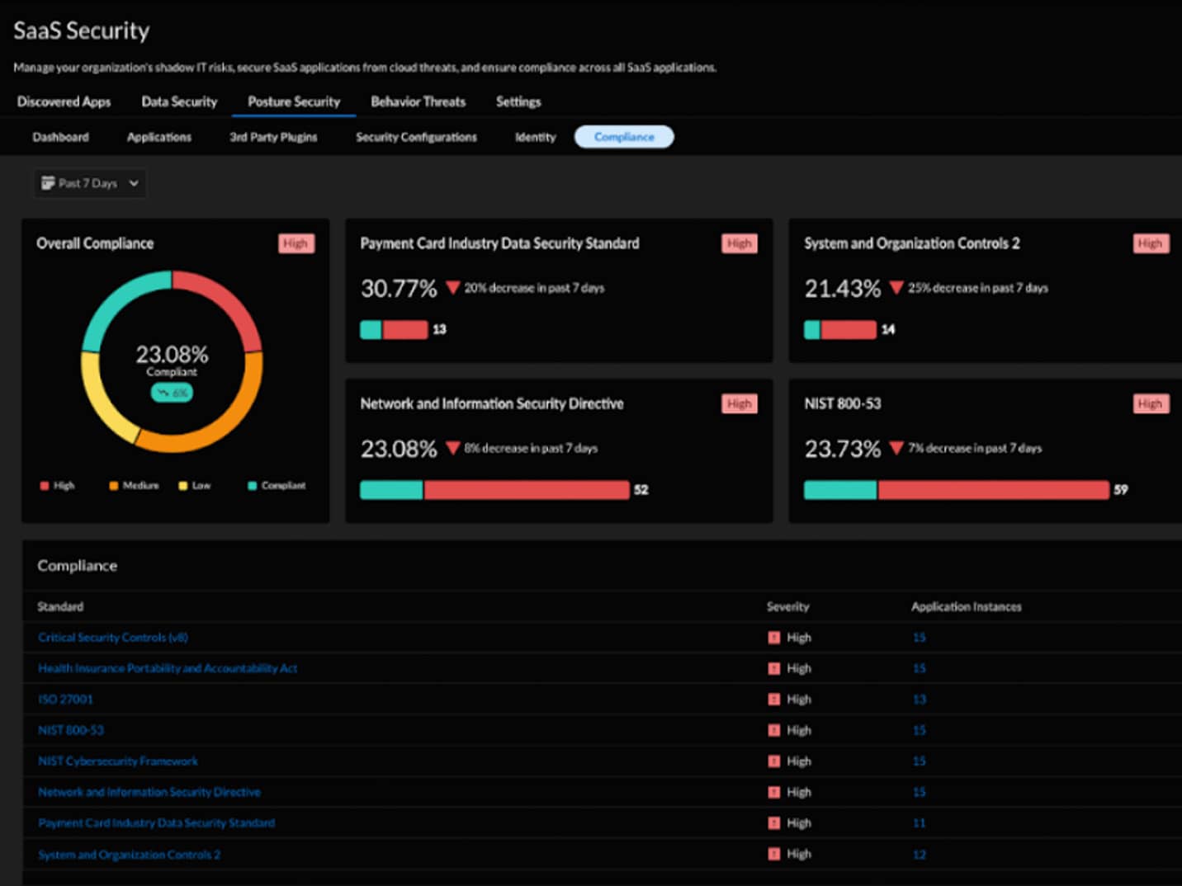Toggle the Medium legend item in donut chart
Image resolution: width=1182 pixels, height=886 pixels.
(134, 486)
